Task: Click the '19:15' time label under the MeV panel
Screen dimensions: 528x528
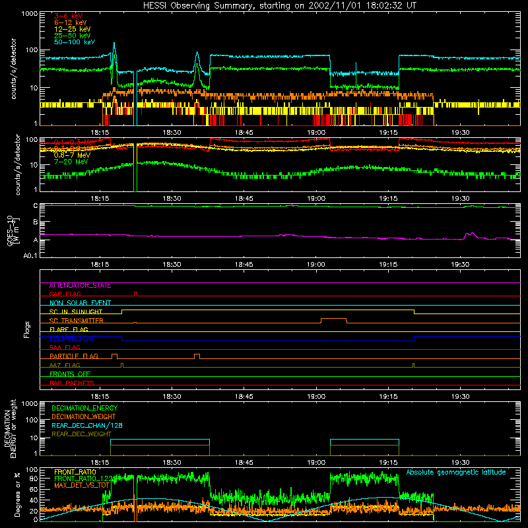Action: (x=388, y=199)
